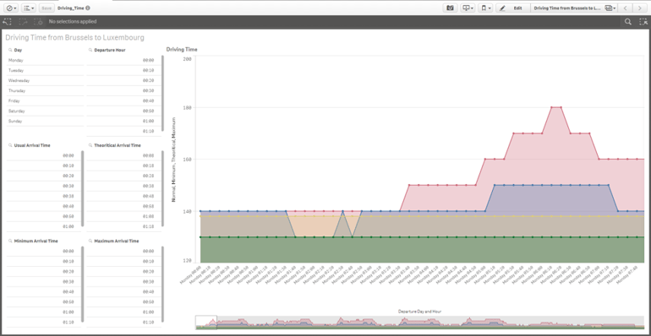Image resolution: width=651 pixels, height=336 pixels.
Task: Select Wednesday in the Day list
Action: click(46, 80)
